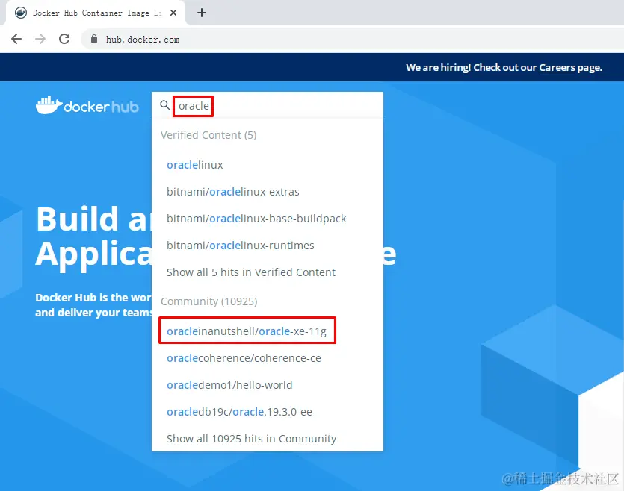Click the search magnifier icon

pos(164,105)
